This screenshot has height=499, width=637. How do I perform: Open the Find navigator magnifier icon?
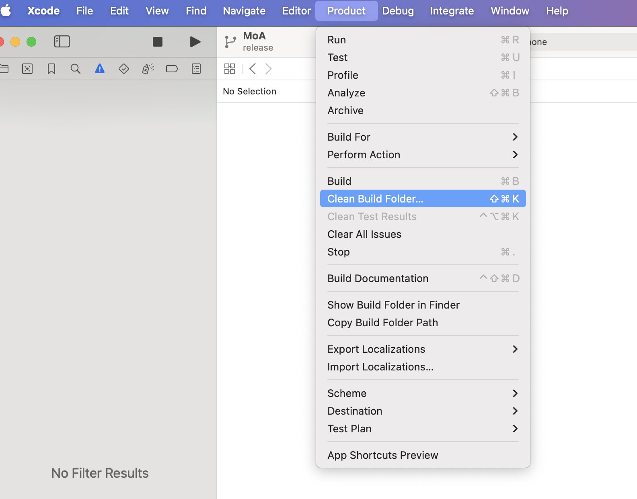pyautogui.click(x=76, y=69)
